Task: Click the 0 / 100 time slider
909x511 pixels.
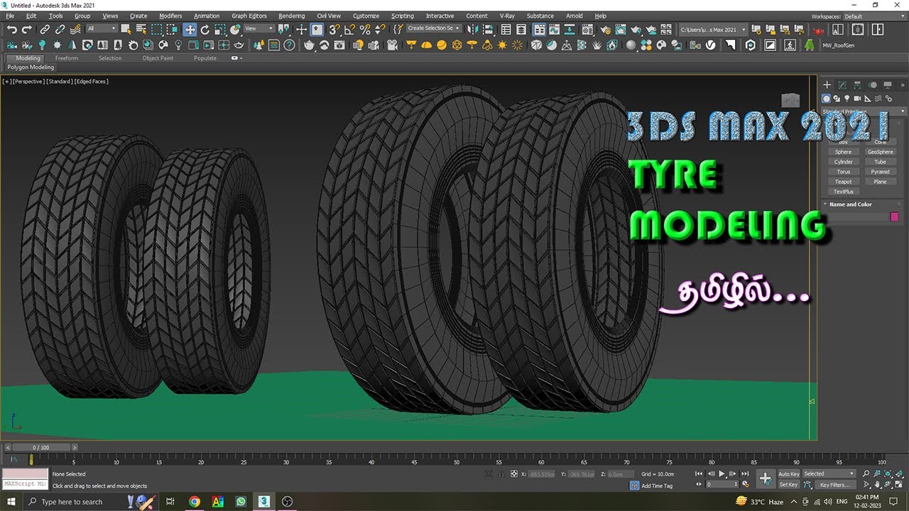Action: click(x=42, y=448)
